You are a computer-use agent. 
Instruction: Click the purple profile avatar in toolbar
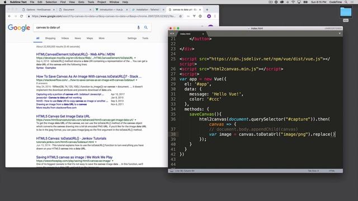point(209,16)
